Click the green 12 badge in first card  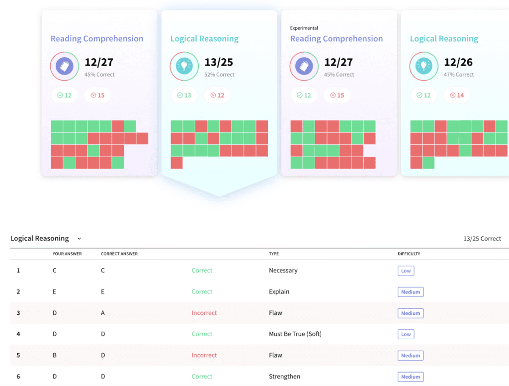tap(64, 95)
